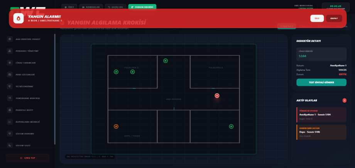
Task: Select the Yetkilendirme shield icon
Action: (x=10, y=86)
